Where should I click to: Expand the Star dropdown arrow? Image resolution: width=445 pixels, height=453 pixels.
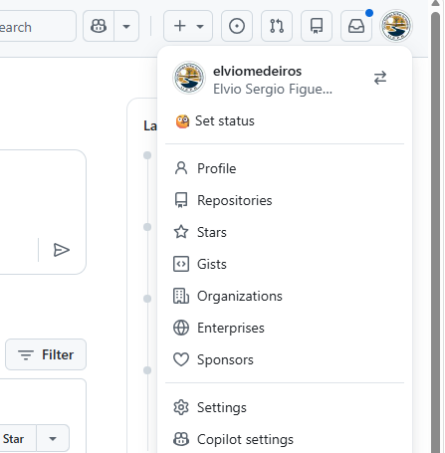point(53,439)
